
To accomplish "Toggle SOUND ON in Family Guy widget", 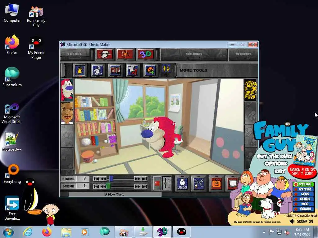I will 301,221.
